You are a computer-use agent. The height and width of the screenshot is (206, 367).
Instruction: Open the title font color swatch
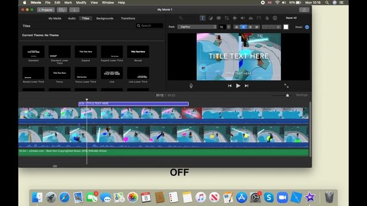point(286,27)
